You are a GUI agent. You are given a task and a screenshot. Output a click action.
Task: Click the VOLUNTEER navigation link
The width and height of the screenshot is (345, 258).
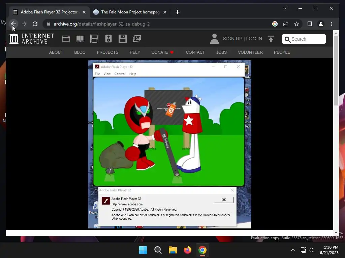coord(250,52)
